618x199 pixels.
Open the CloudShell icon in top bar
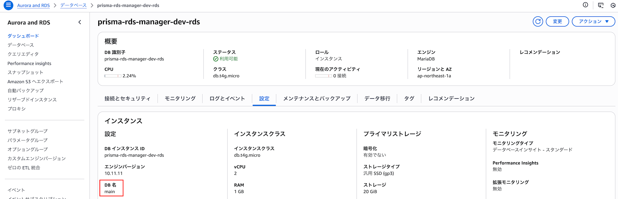pyautogui.click(x=601, y=5)
